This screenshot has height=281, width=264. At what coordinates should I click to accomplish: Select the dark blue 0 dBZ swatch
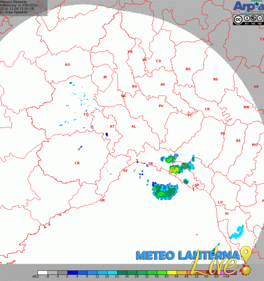point(73,273)
